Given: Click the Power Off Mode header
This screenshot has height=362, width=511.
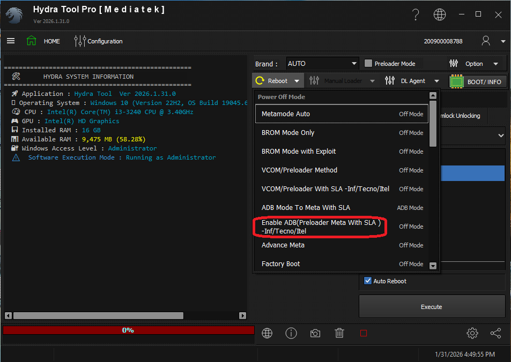Looking at the screenshot, I should pyautogui.click(x=282, y=97).
